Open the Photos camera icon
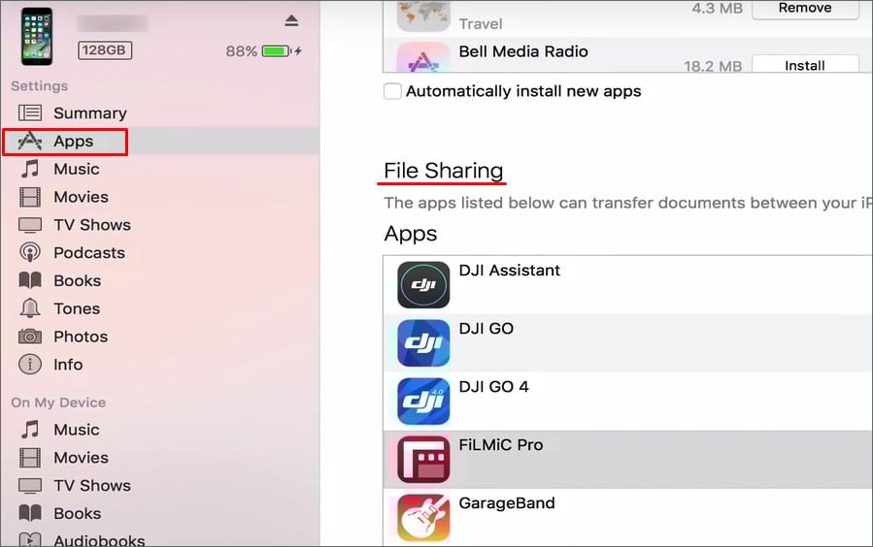 pos(30,337)
